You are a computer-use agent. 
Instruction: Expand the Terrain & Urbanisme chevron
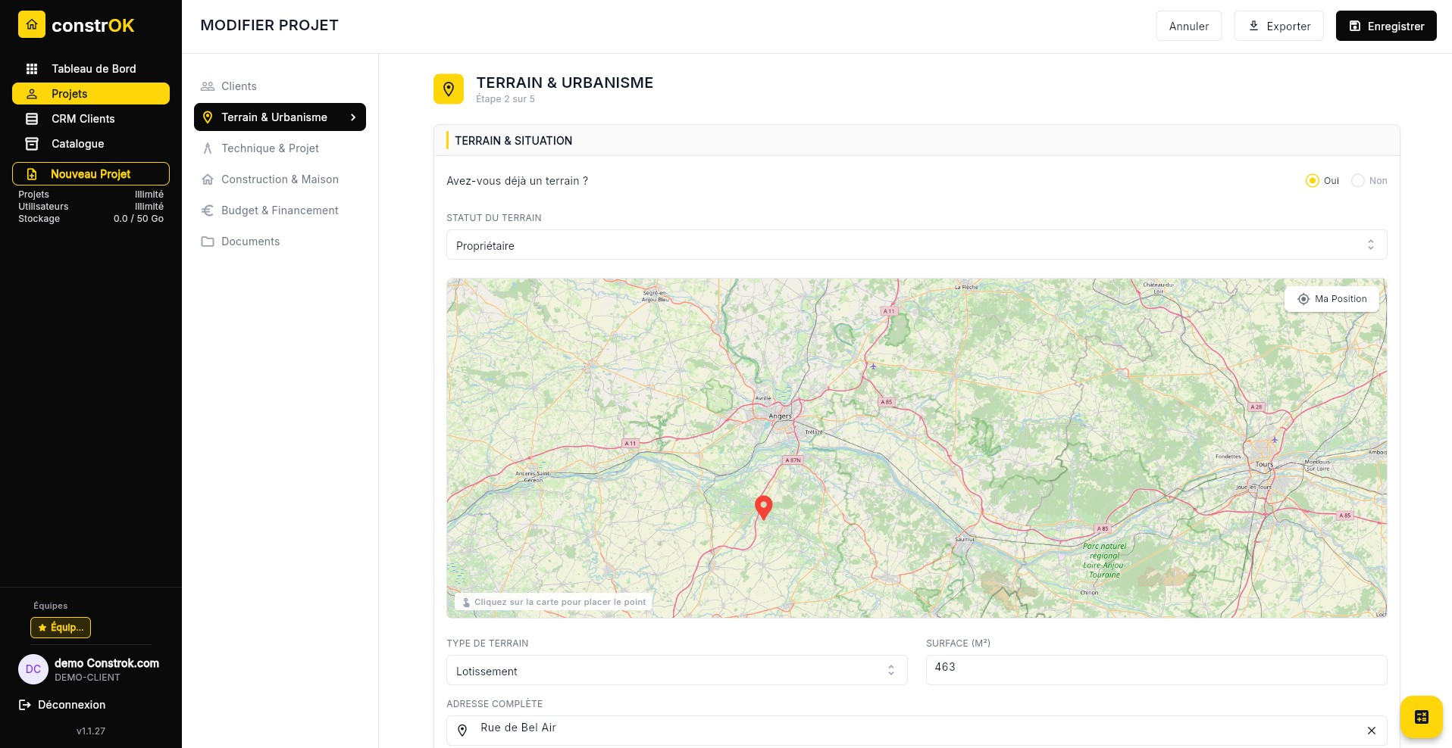(x=352, y=117)
